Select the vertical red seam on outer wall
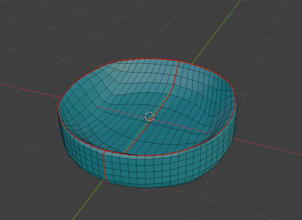Screen dimensions: 302x220 click(106, 167)
